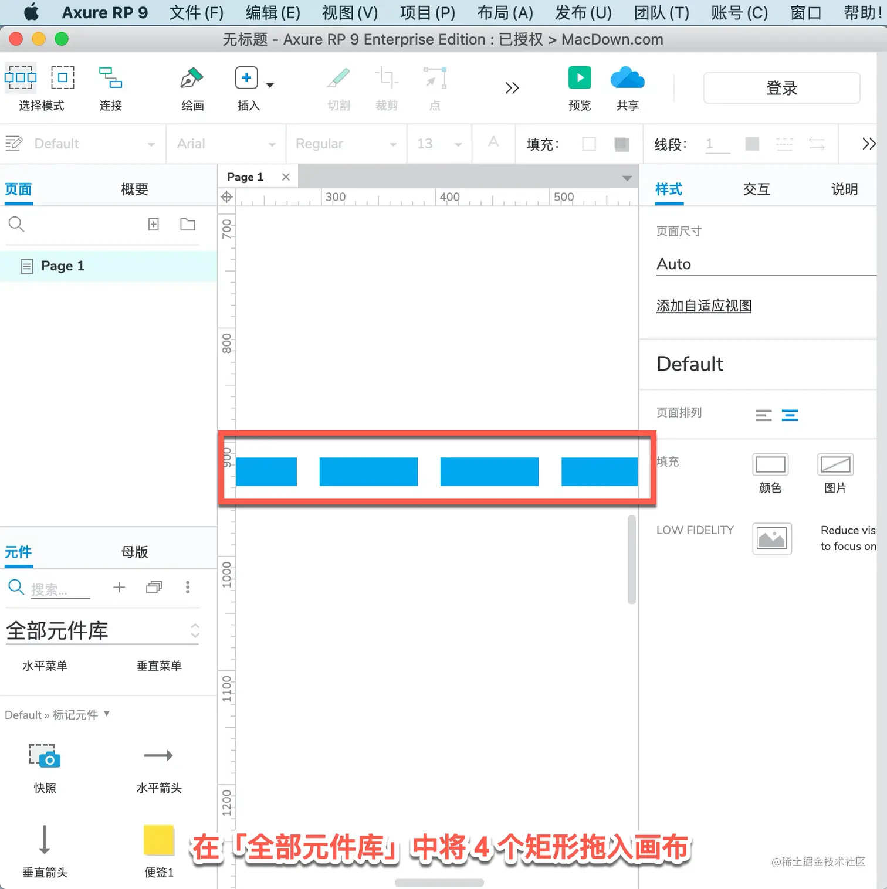
Task: Click the ruler origin crosshair icon
Action: pos(226,197)
